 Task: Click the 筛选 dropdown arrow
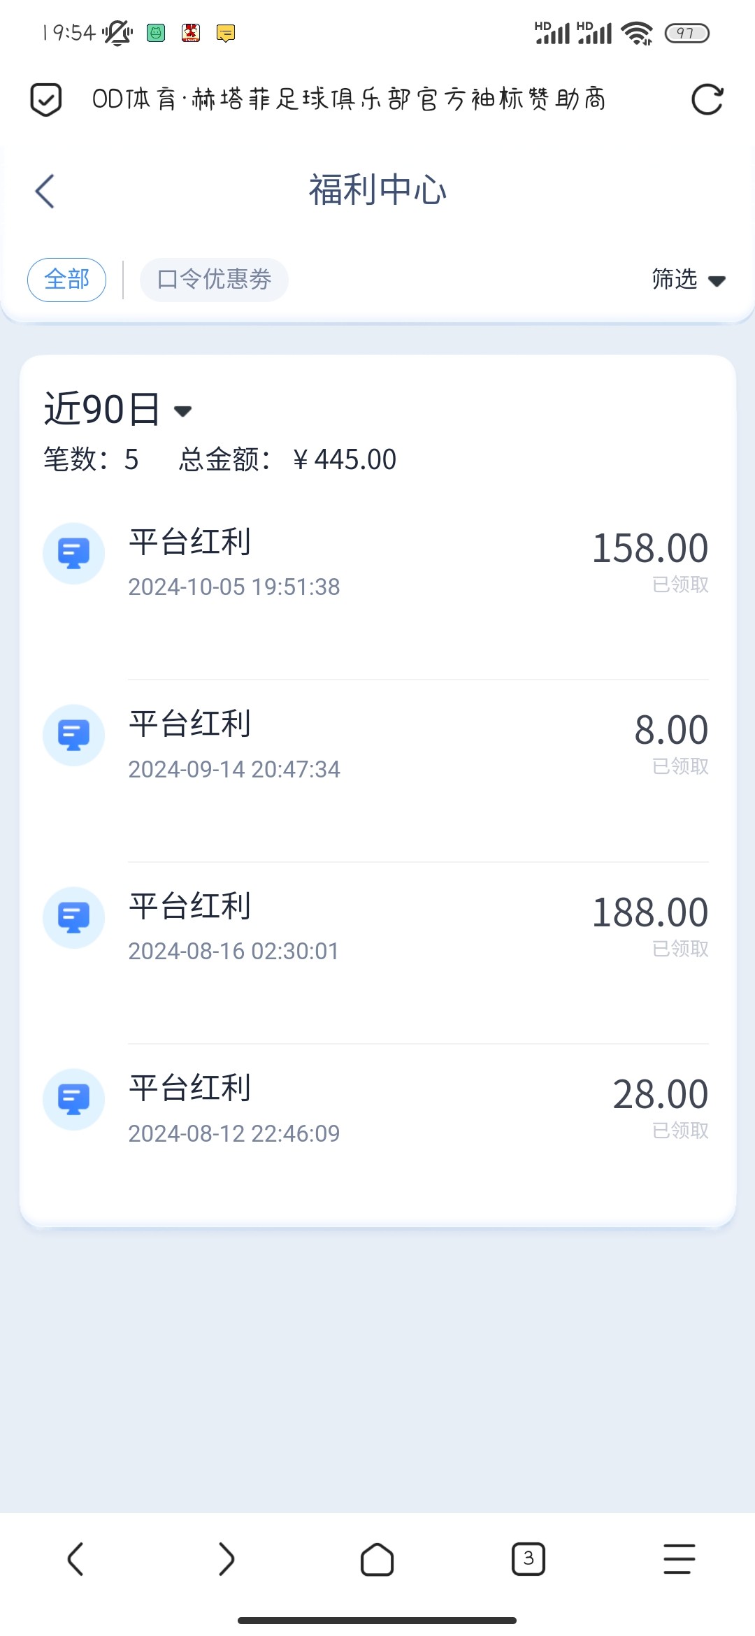(x=717, y=281)
